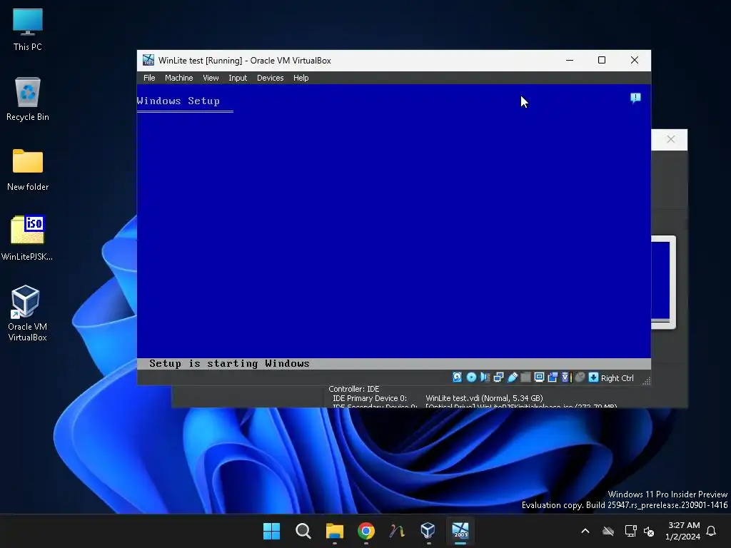Screen dimensions: 731x548
Task: Select the Oracle VM VirtualBox desktop shortcut
Action: coord(27,313)
